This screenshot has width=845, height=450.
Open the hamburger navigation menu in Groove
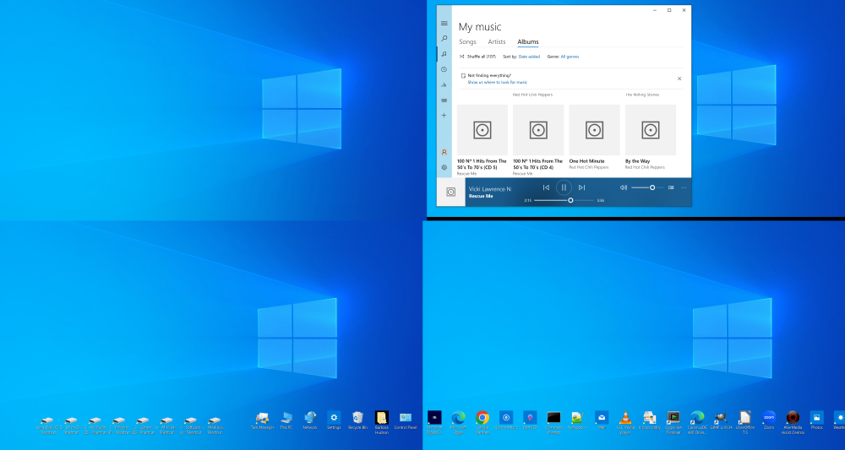(x=444, y=23)
